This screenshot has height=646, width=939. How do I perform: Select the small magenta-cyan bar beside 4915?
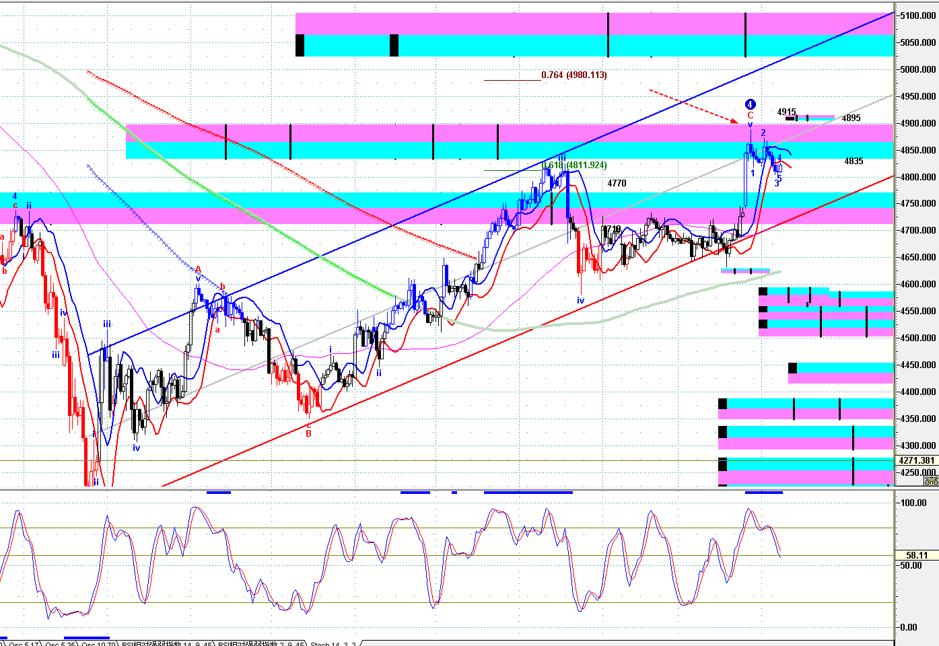[x=814, y=118]
